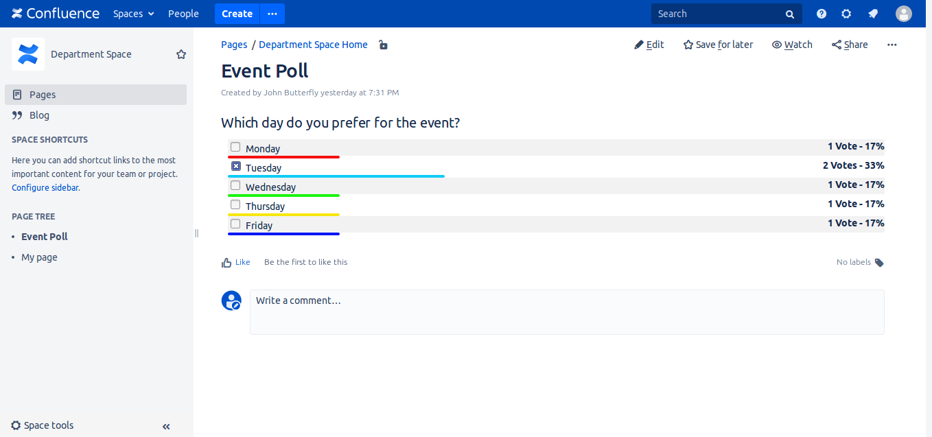Open the Configure sidebar link

(45, 187)
